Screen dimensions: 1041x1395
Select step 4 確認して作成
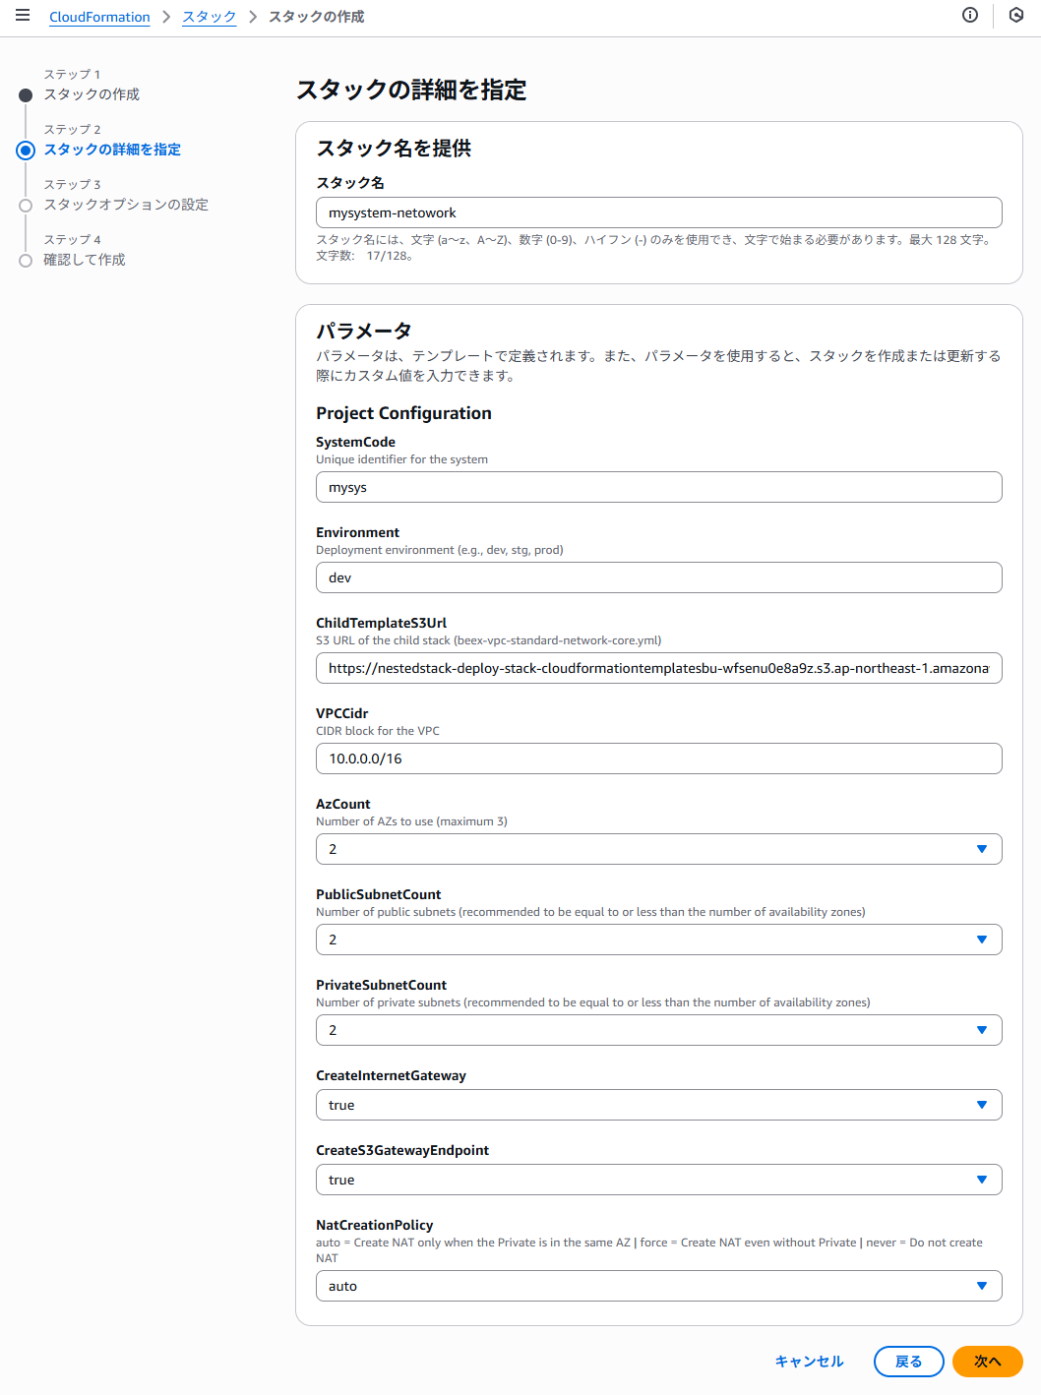point(85,260)
